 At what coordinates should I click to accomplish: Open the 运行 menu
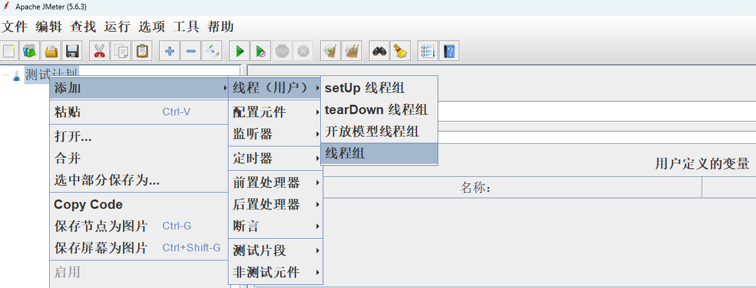pos(117,27)
